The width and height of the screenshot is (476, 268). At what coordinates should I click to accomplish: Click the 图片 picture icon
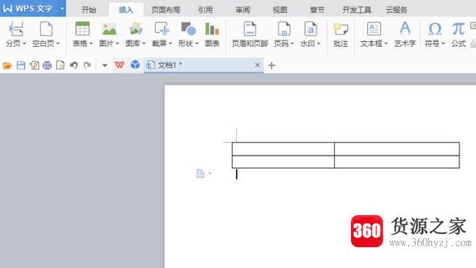pyautogui.click(x=109, y=29)
